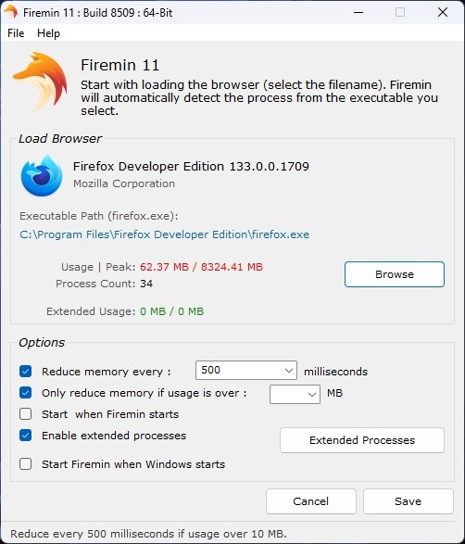Click the Cancel button
The image size is (465, 544).
pos(311,501)
